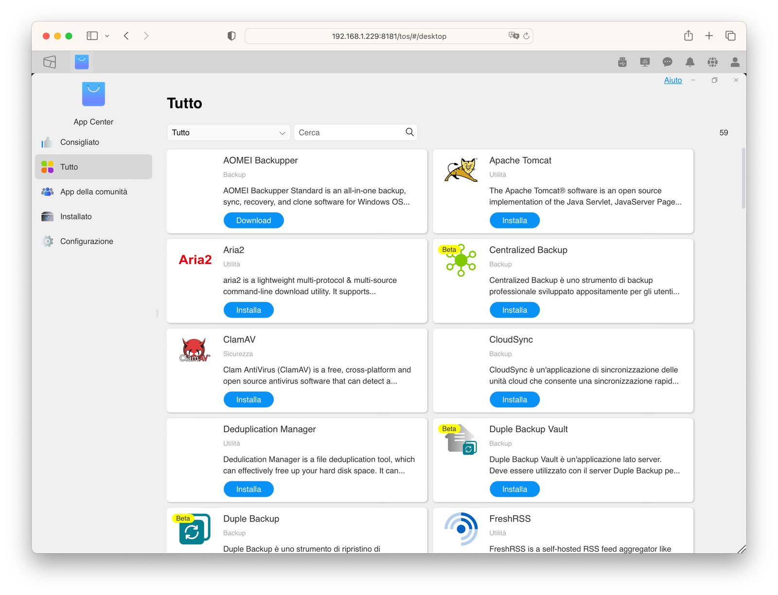
Task: Click the translate page icon in address bar
Action: tap(513, 35)
